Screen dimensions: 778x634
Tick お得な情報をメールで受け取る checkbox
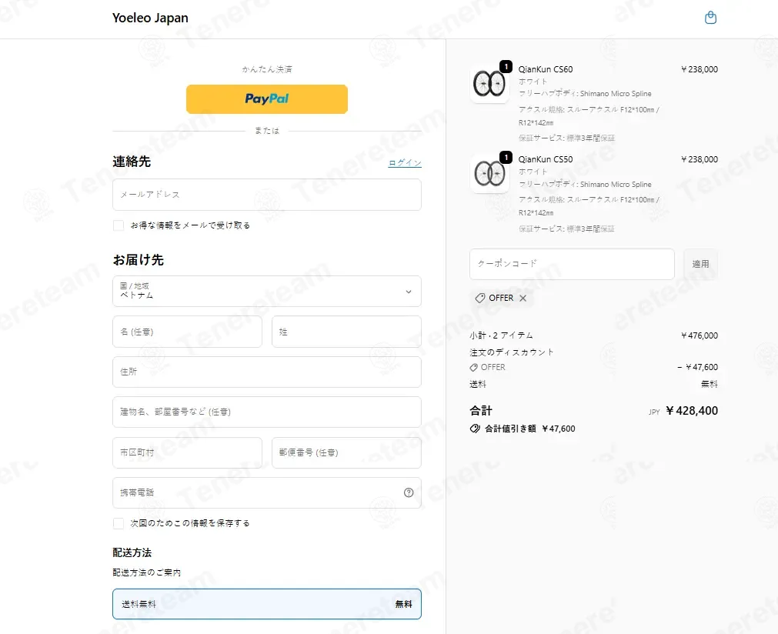click(119, 225)
